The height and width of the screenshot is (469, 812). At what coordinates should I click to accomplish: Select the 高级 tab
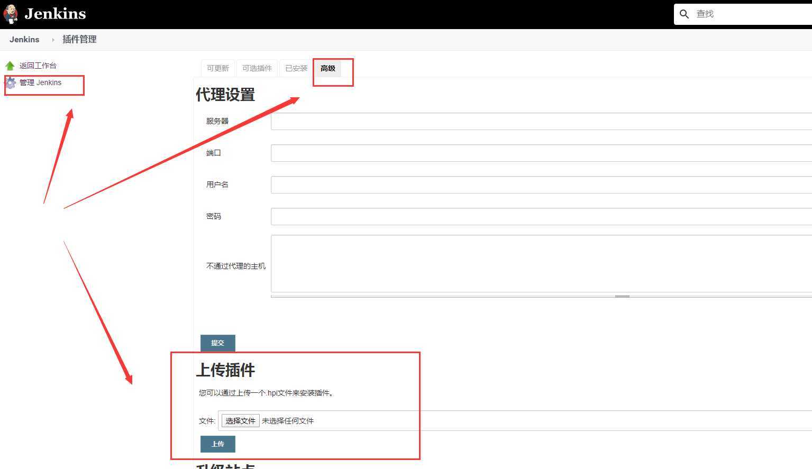click(x=328, y=68)
